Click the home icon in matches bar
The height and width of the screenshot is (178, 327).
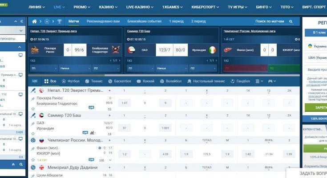pyautogui.click(x=35, y=21)
